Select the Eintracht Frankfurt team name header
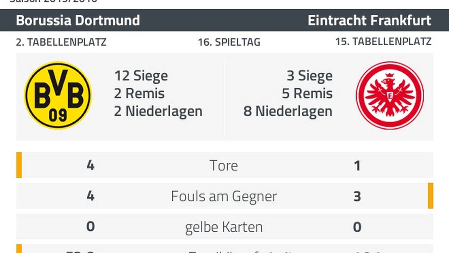Image resolution: width=449 pixels, height=253 pixels. click(x=370, y=21)
